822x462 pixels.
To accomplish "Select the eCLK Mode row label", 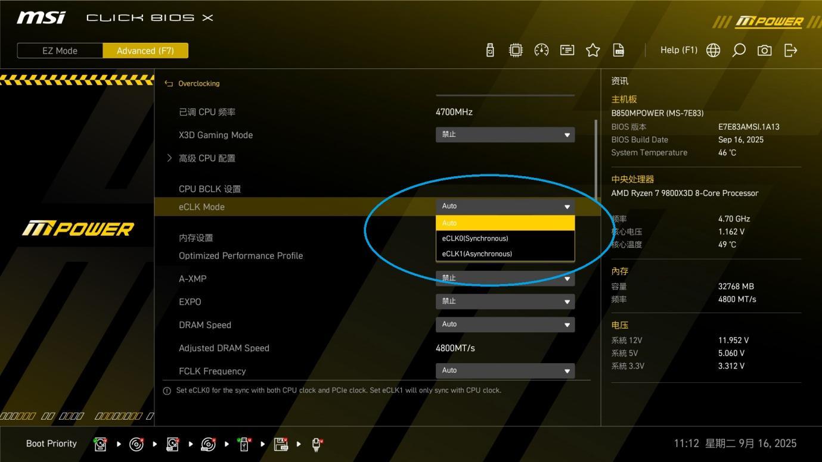I will pos(201,207).
